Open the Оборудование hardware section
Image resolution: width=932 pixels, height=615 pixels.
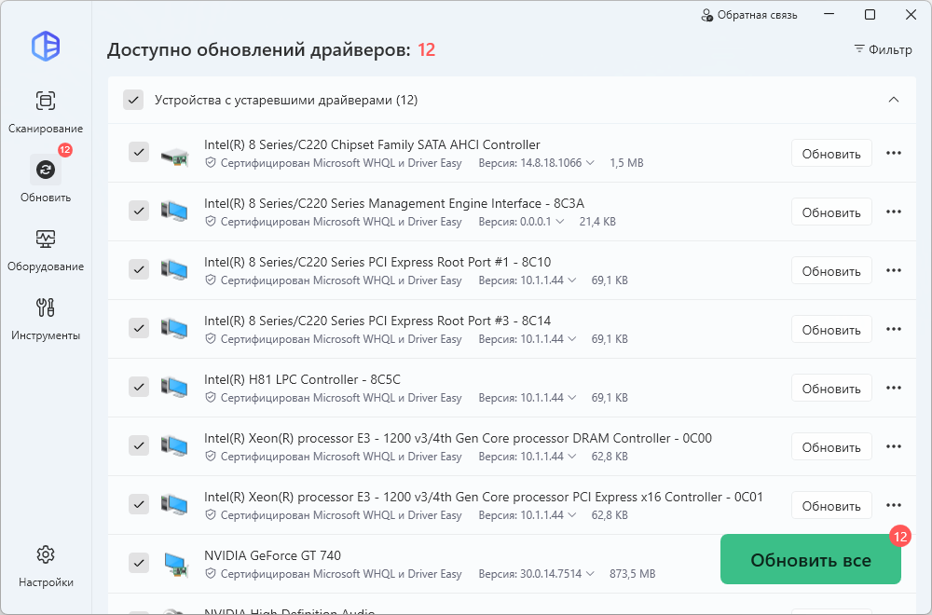tap(46, 250)
